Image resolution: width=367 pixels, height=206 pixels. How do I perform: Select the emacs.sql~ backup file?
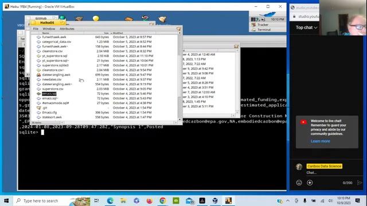coord(50,98)
